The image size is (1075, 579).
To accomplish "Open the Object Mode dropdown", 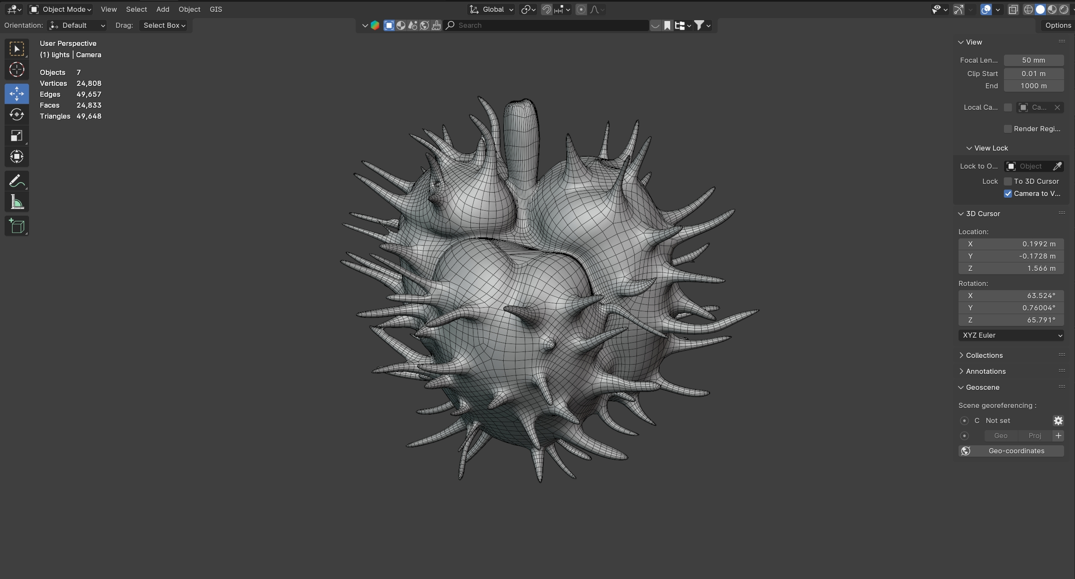I will (x=61, y=9).
